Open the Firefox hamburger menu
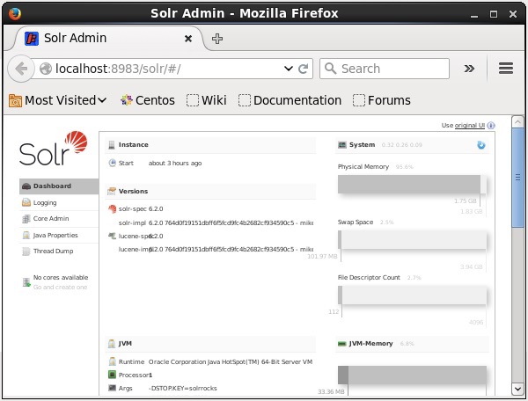The height and width of the screenshot is (401, 528). [x=505, y=69]
